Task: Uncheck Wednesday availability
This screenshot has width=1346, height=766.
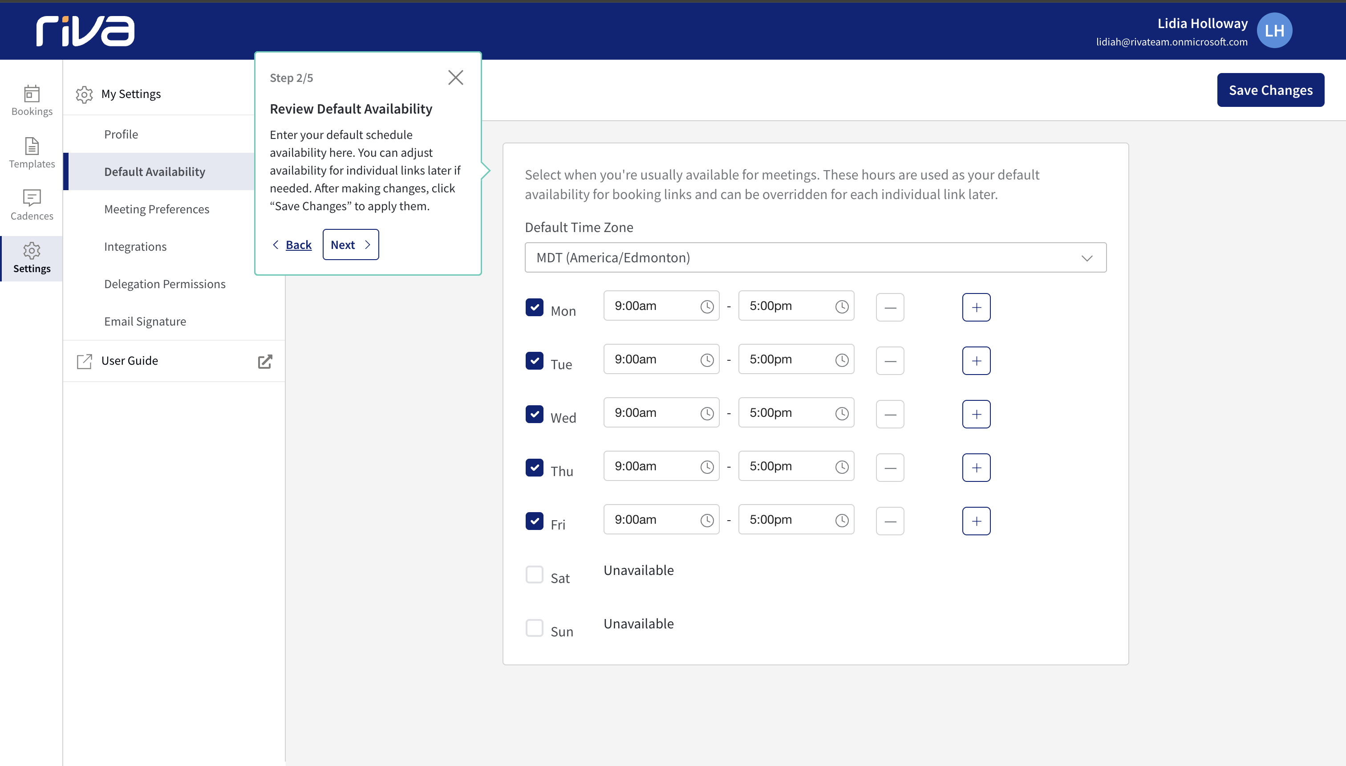Action: coord(534,414)
